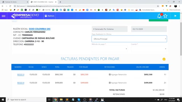182x102 pixels.
Task: Open the hamburger sidebar menu
Action: tap(3, 16)
